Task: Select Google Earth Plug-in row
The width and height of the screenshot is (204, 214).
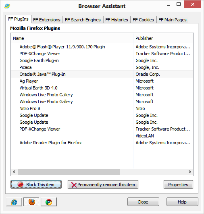Action: pyautogui.click(x=102, y=60)
